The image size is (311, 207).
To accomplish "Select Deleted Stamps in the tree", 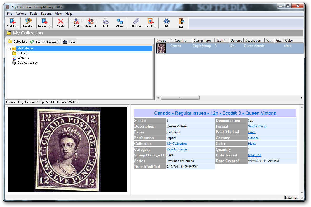I will pyautogui.click(x=28, y=63).
